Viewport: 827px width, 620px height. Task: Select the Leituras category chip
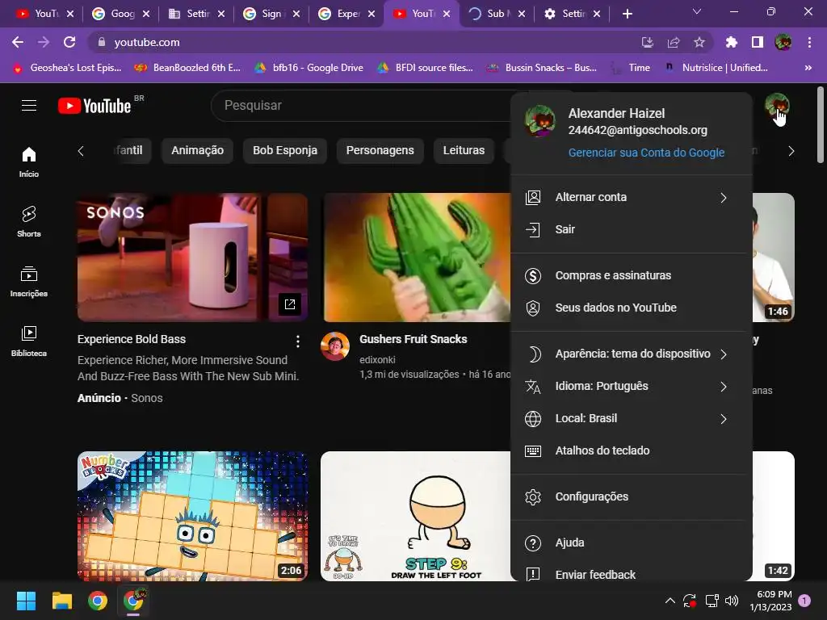(x=464, y=150)
